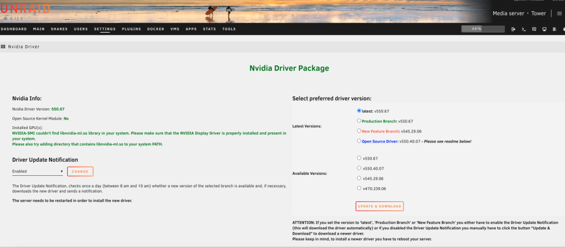Click the 'Please see readme below!' note
This screenshot has width=565, height=248.
click(447, 141)
